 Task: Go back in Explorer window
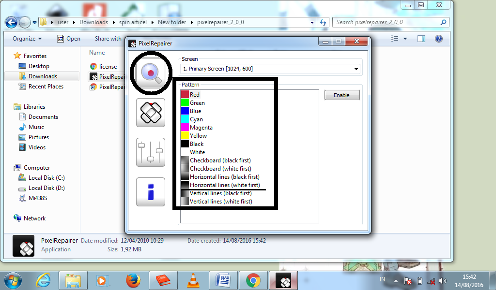(12, 22)
